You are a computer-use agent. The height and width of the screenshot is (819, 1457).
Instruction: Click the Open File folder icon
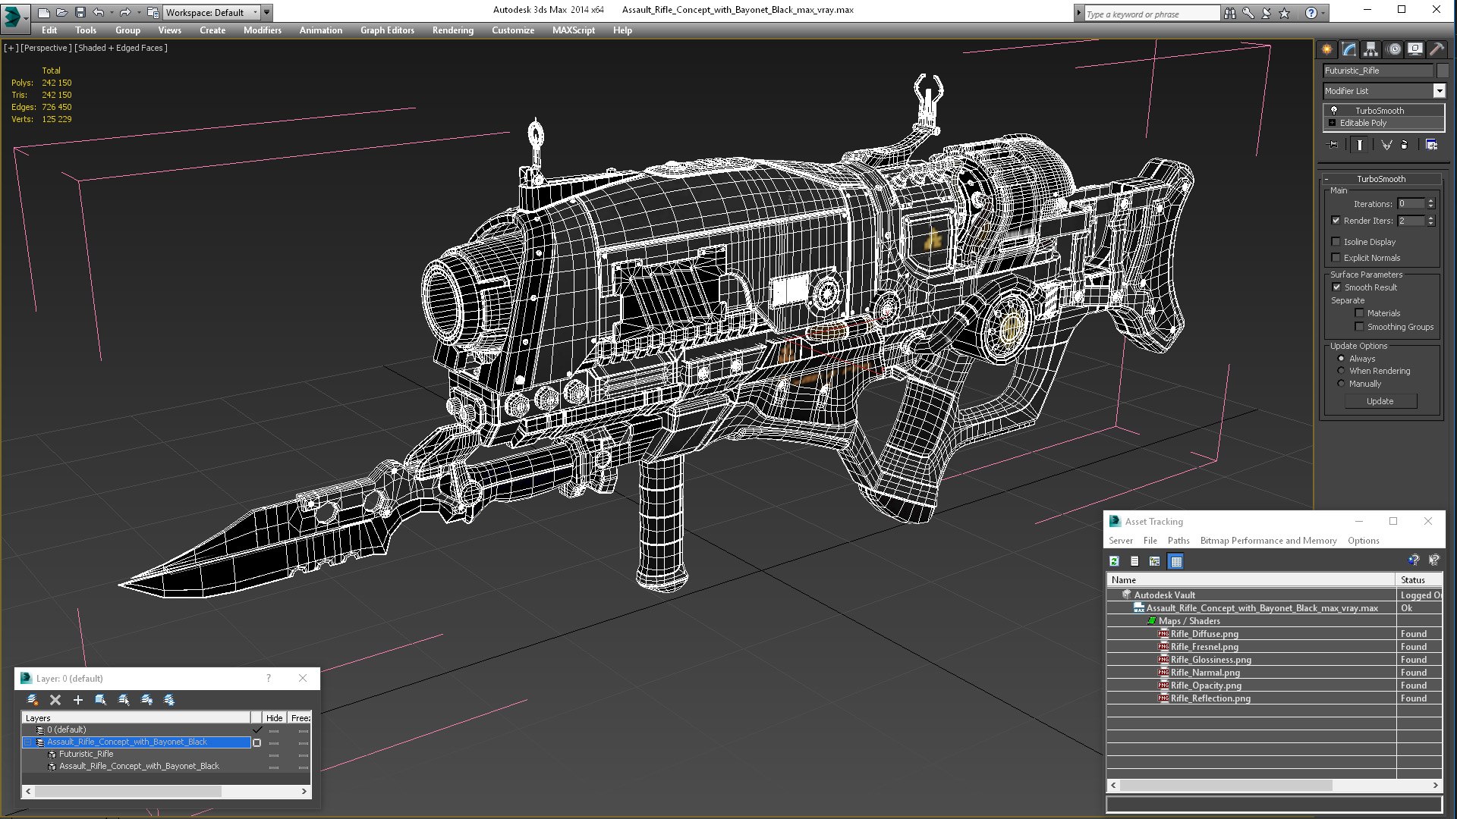coord(61,12)
